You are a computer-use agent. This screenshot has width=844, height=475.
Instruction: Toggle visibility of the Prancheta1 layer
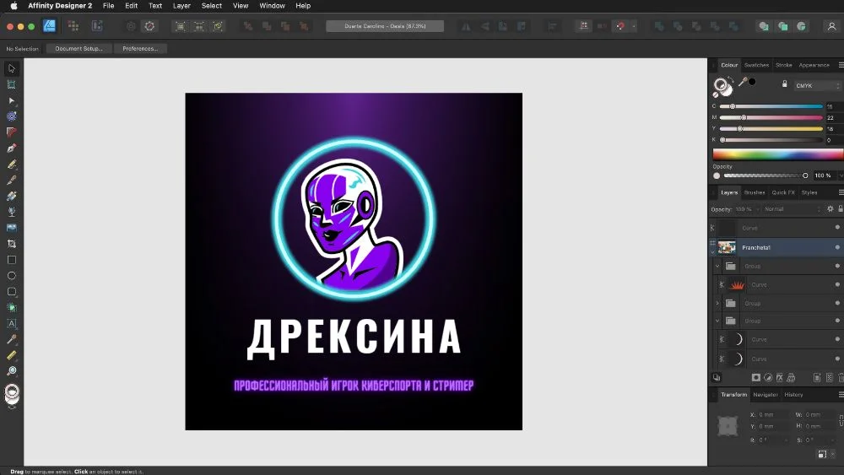tap(837, 247)
